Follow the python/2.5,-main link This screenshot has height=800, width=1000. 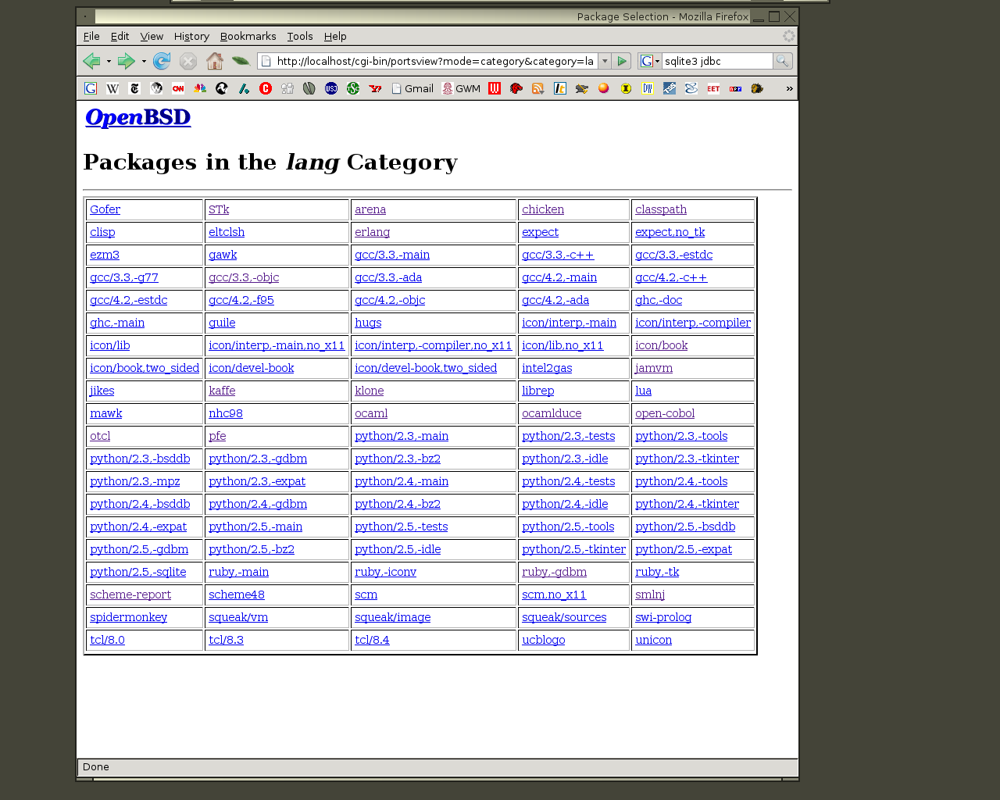[255, 527]
